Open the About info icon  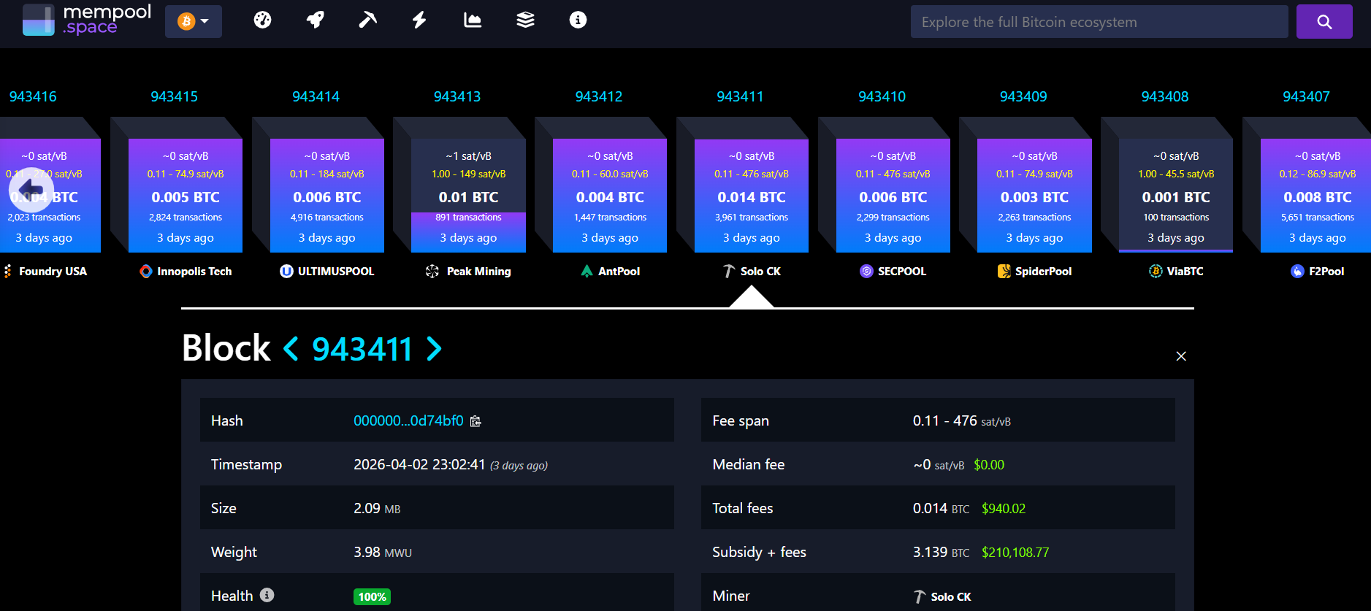pos(578,20)
